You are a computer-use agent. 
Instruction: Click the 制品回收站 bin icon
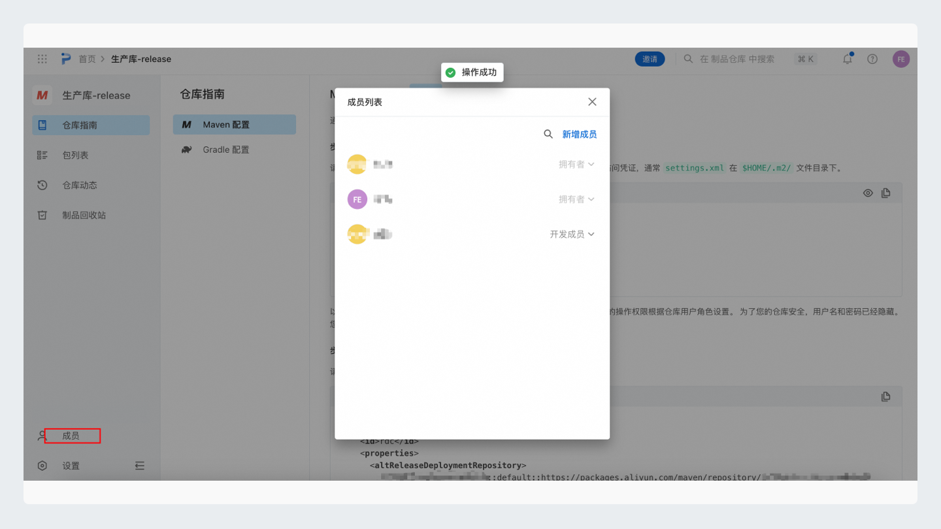(42, 216)
